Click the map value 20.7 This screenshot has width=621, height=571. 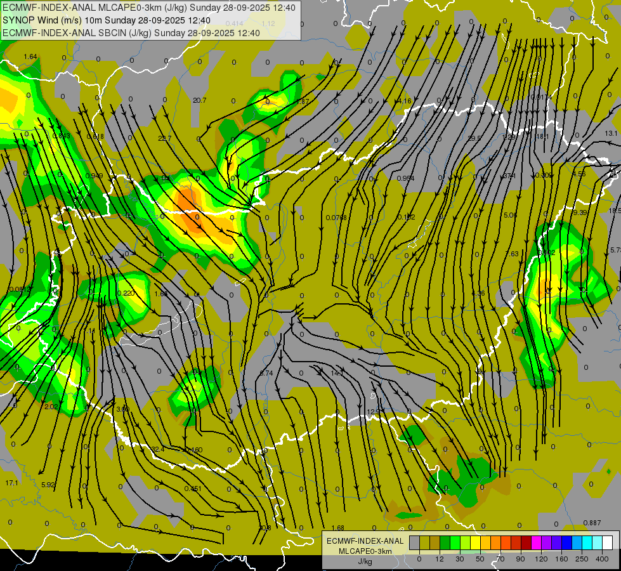[200, 100]
